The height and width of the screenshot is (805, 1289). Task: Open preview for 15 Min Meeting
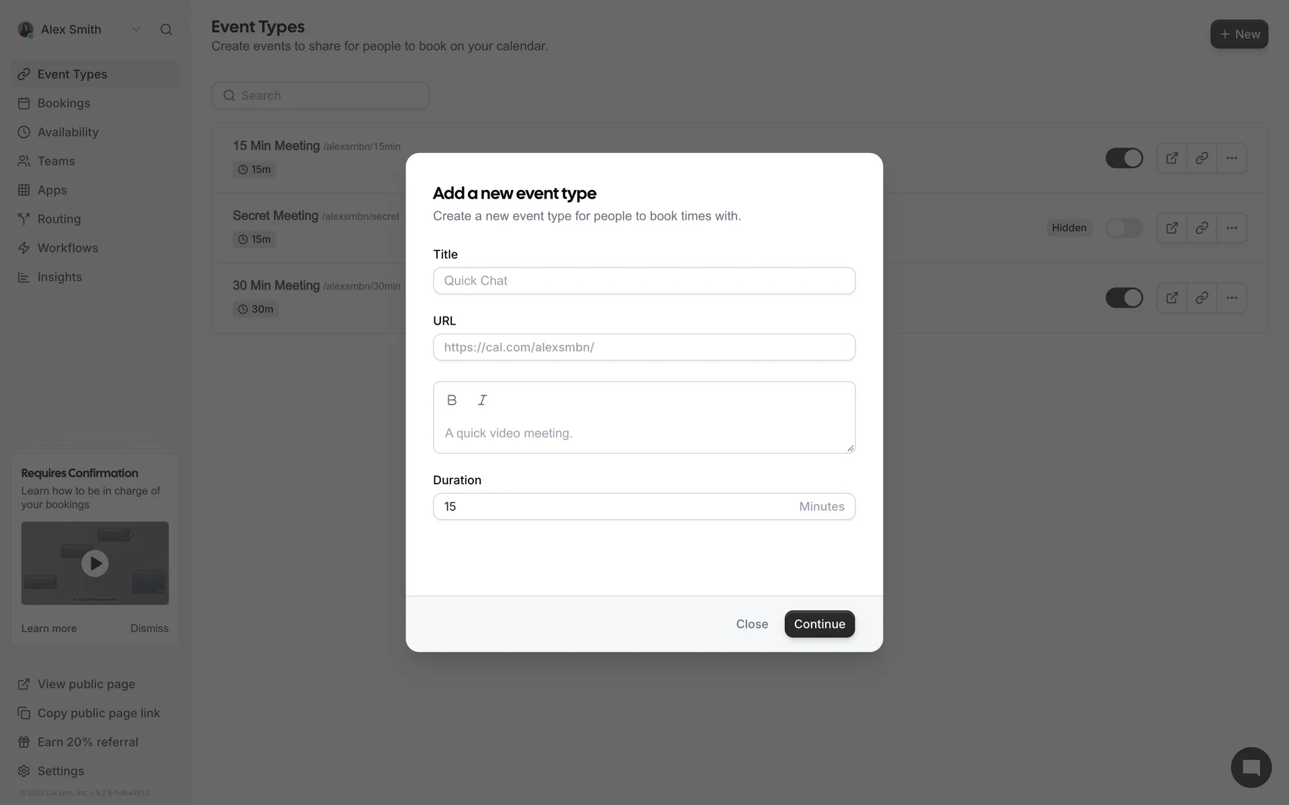tap(1172, 158)
